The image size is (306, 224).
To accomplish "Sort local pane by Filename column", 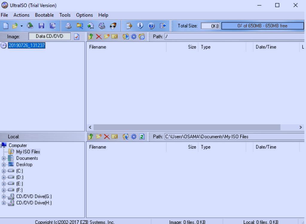I will (126, 147).
